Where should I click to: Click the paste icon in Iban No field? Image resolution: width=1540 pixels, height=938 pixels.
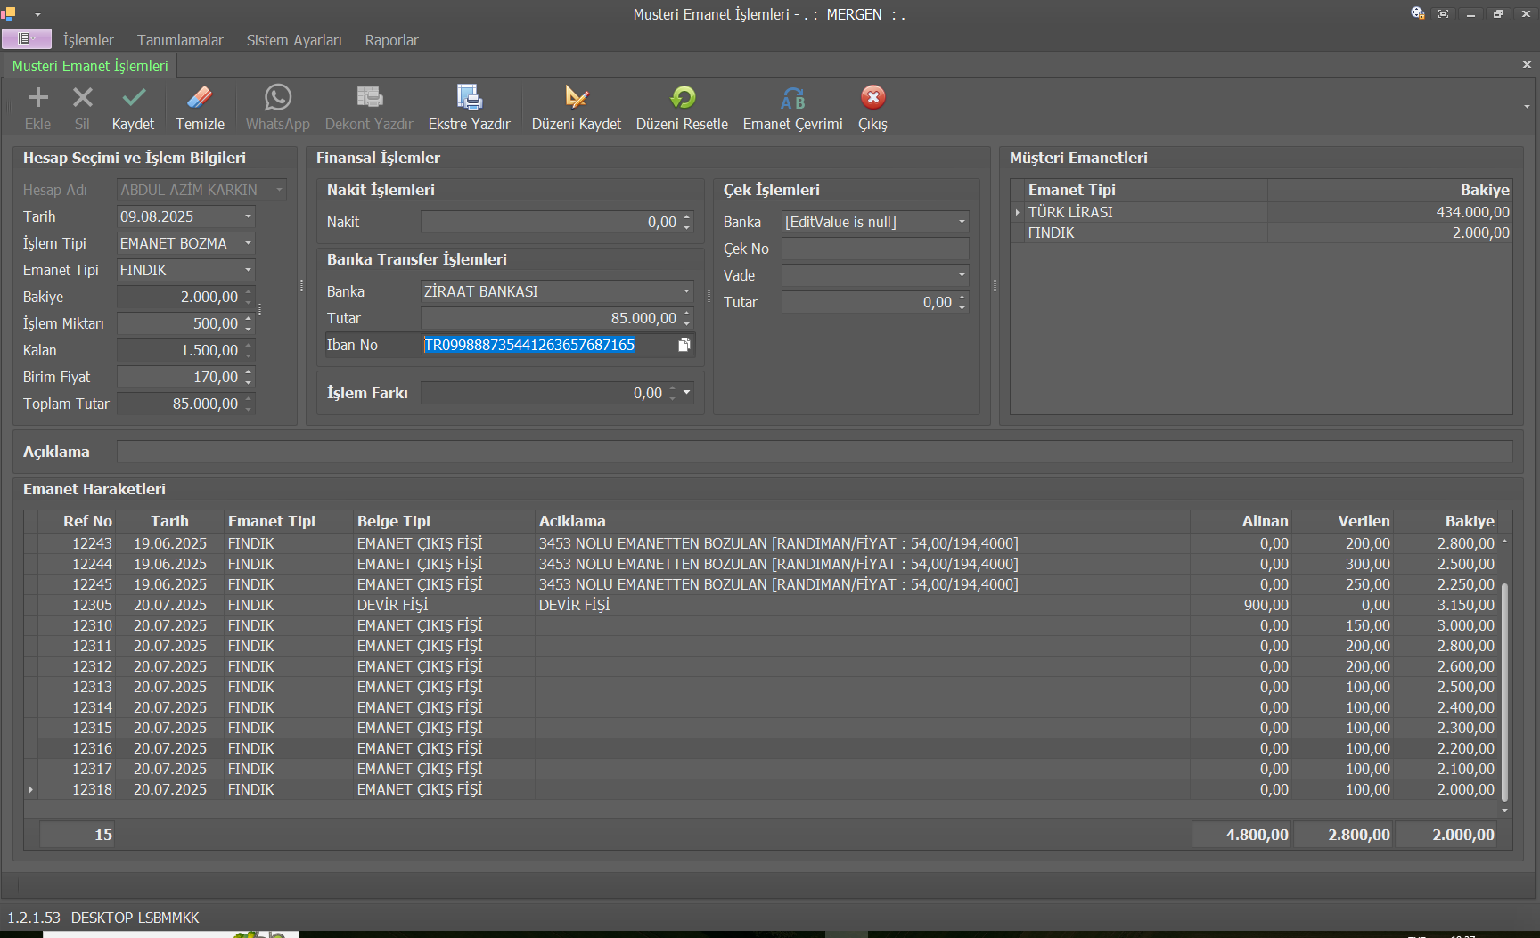click(684, 345)
